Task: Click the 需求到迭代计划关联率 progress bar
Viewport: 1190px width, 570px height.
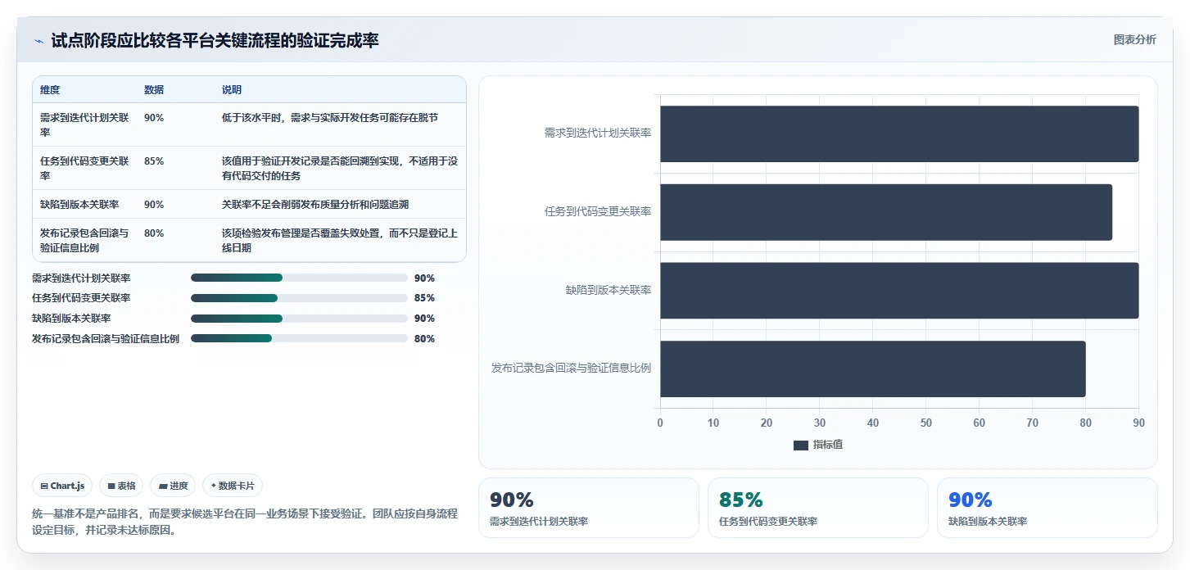Action: coord(299,278)
